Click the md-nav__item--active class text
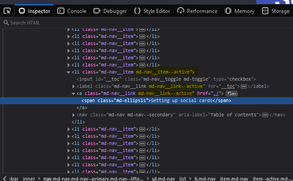 (163, 72)
